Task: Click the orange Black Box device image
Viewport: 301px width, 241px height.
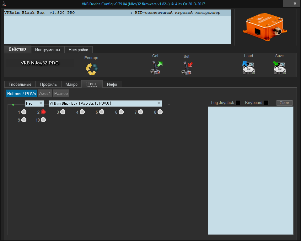Action: (265, 27)
